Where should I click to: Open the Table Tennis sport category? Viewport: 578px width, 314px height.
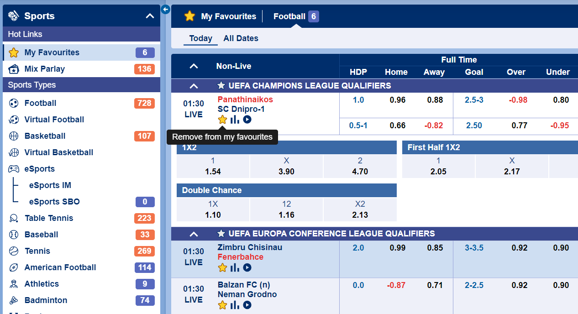(48, 218)
